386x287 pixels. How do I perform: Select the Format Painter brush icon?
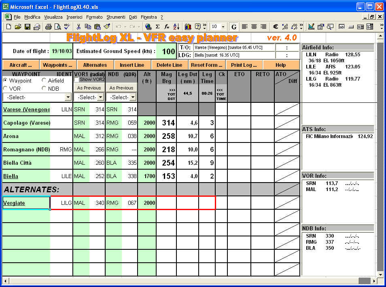107,27
